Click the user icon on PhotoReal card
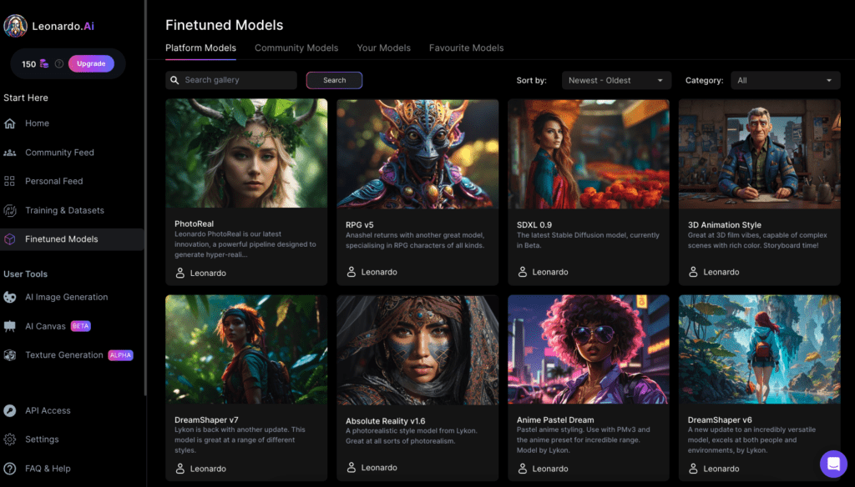The width and height of the screenshot is (855, 487). 180,273
